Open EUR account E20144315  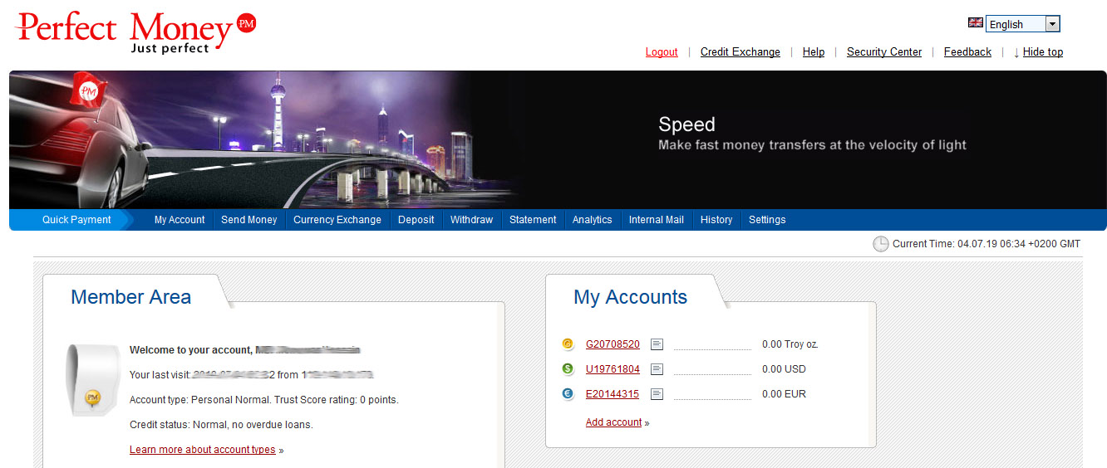coord(613,394)
